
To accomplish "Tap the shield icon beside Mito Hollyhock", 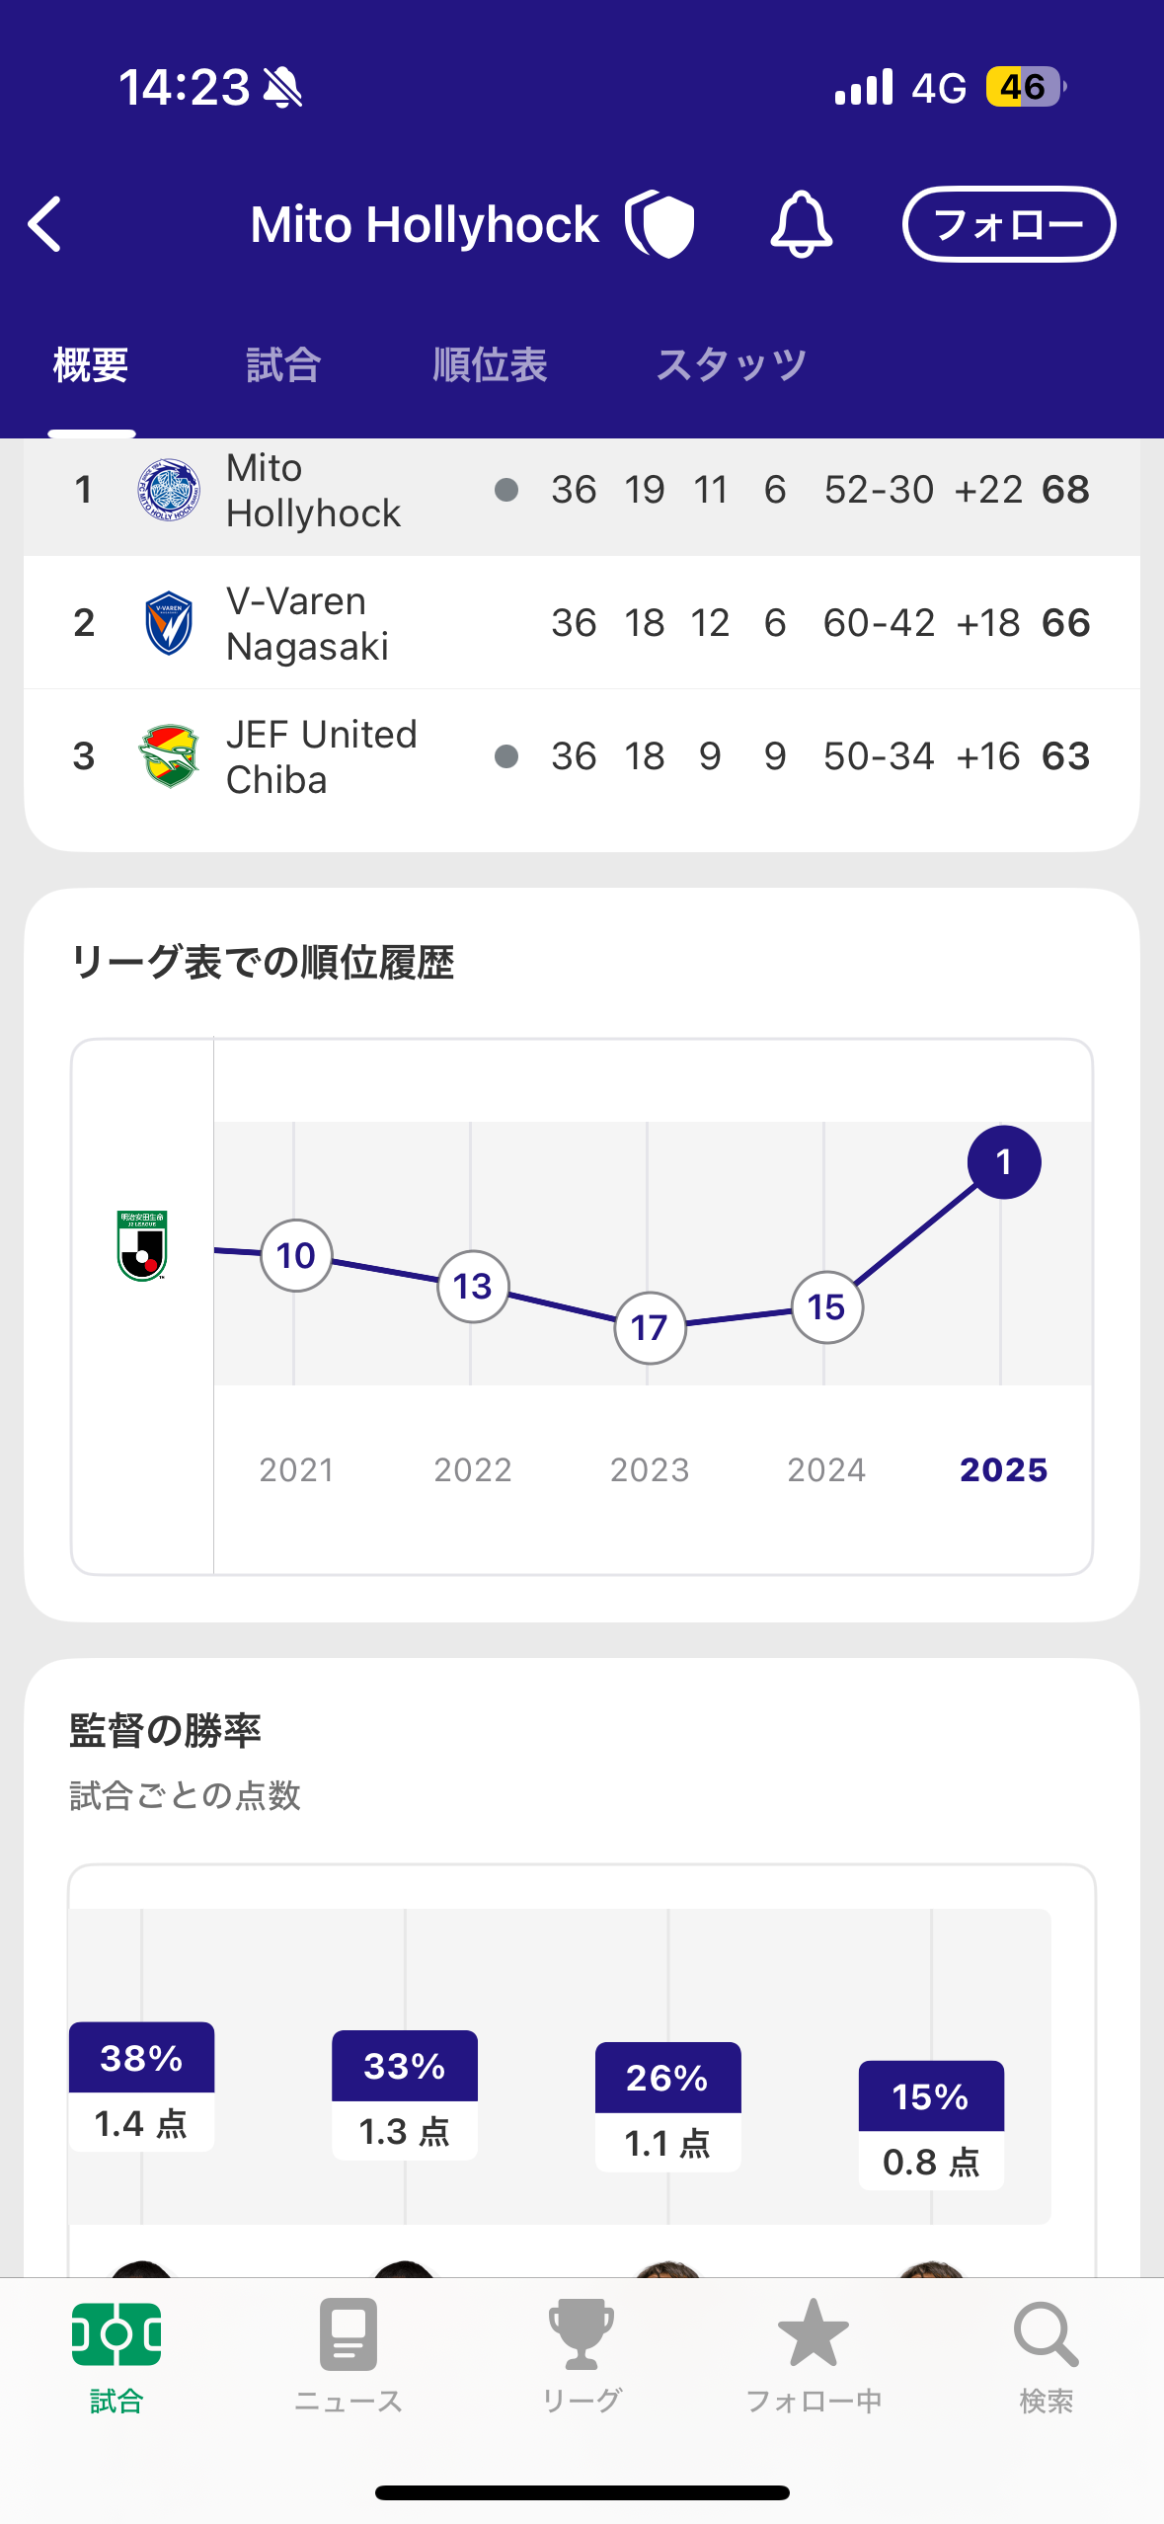I will coord(660,224).
